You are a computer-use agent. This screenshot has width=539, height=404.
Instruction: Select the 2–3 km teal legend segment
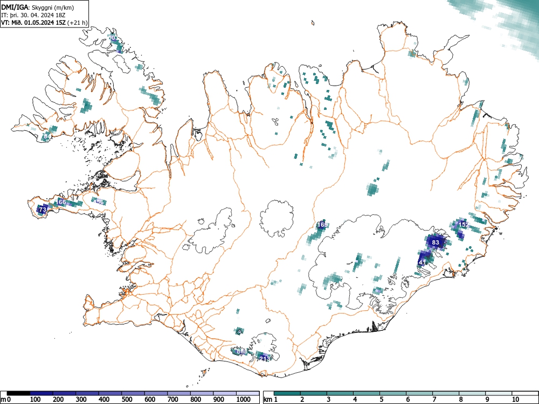tap(314, 393)
